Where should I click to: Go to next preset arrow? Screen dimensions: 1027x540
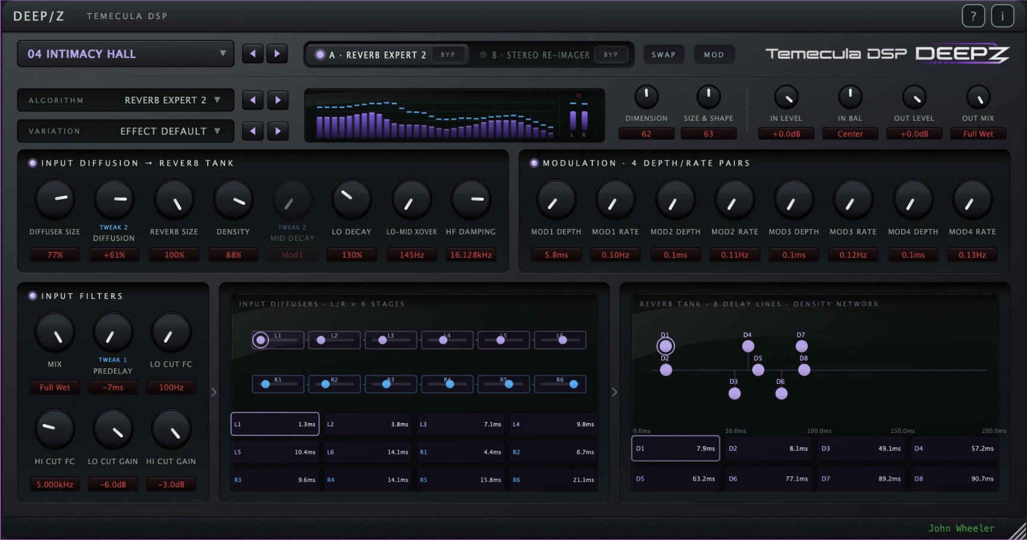[277, 54]
